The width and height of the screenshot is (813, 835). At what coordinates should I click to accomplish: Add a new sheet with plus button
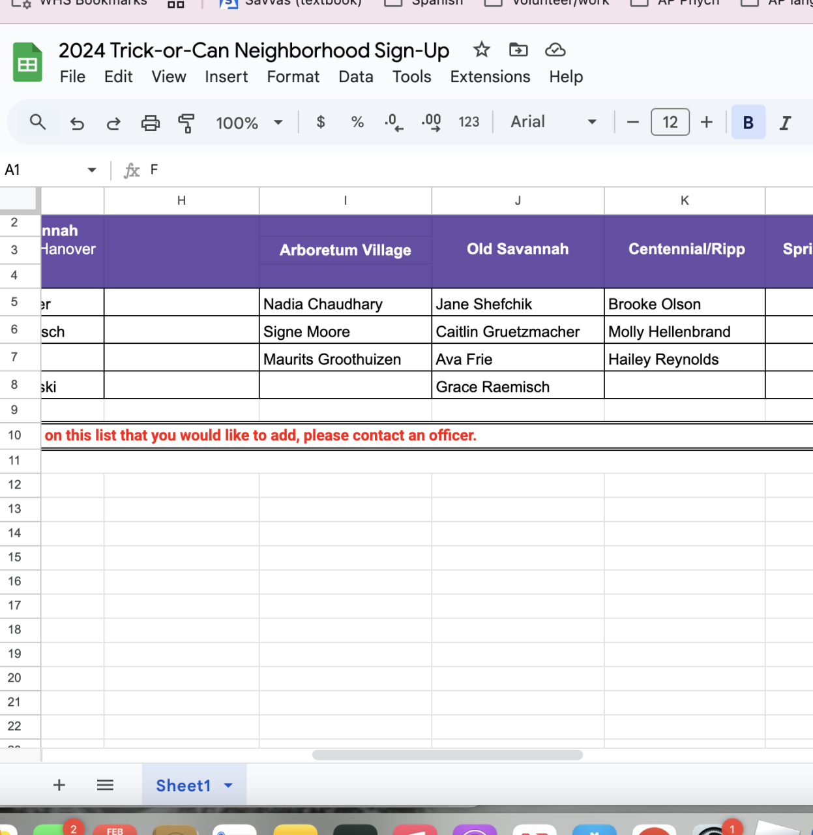pyautogui.click(x=59, y=785)
